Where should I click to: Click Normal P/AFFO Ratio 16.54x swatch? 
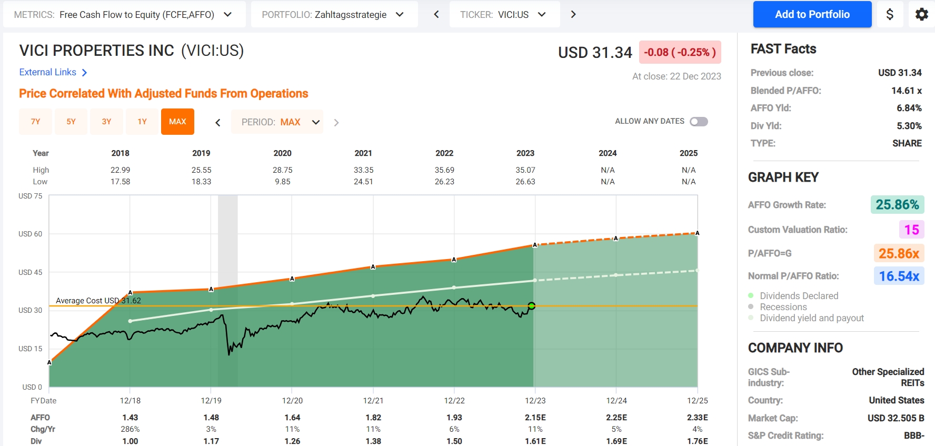click(x=899, y=276)
